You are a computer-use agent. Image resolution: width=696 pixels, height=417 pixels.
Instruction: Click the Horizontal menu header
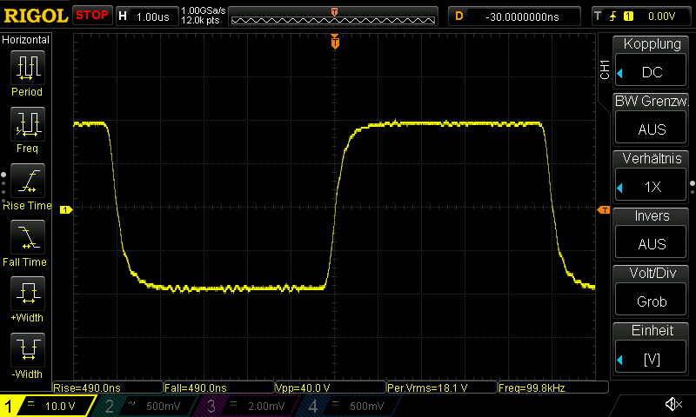(26, 40)
